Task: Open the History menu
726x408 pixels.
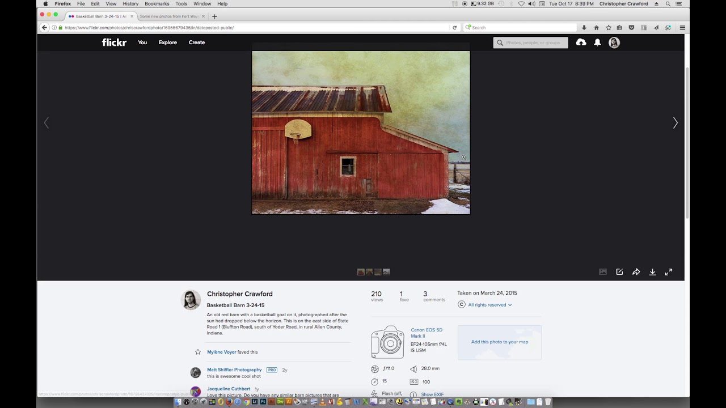Action: click(130, 3)
